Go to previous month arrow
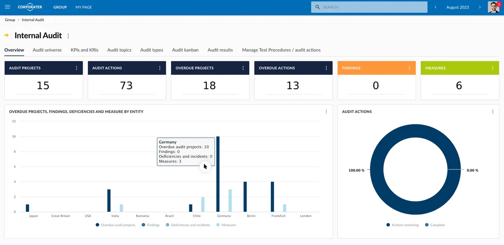Image resolution: width=504 pixels, height=245 pixels. point(436,7)
